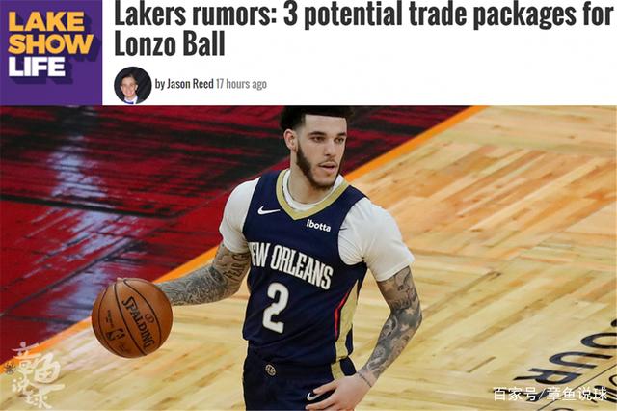Click the Jason Reed author avatar
This screenshot has width=617, height=411.
[133, 85]
